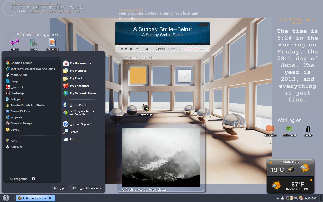Click the orange note square widget
Screen dimensions: 323x202
(138, 75)
